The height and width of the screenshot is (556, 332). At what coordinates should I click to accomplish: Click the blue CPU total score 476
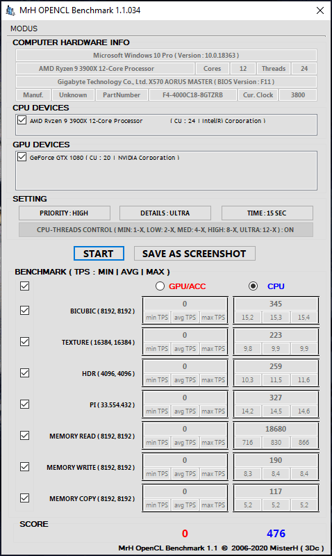click(276, 533)
